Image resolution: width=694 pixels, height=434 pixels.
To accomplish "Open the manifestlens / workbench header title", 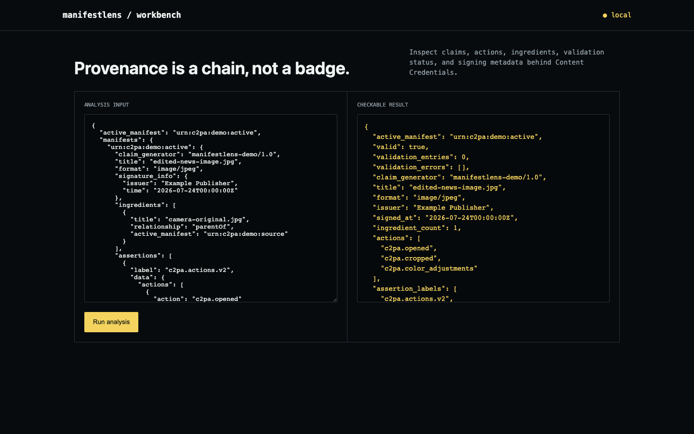I will pyautogui.click(x=122, y=15).
